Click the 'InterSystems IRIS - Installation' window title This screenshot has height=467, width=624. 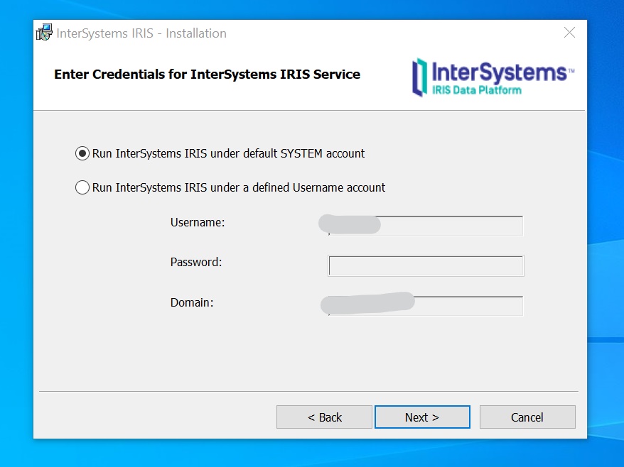[x=141, y=33]
